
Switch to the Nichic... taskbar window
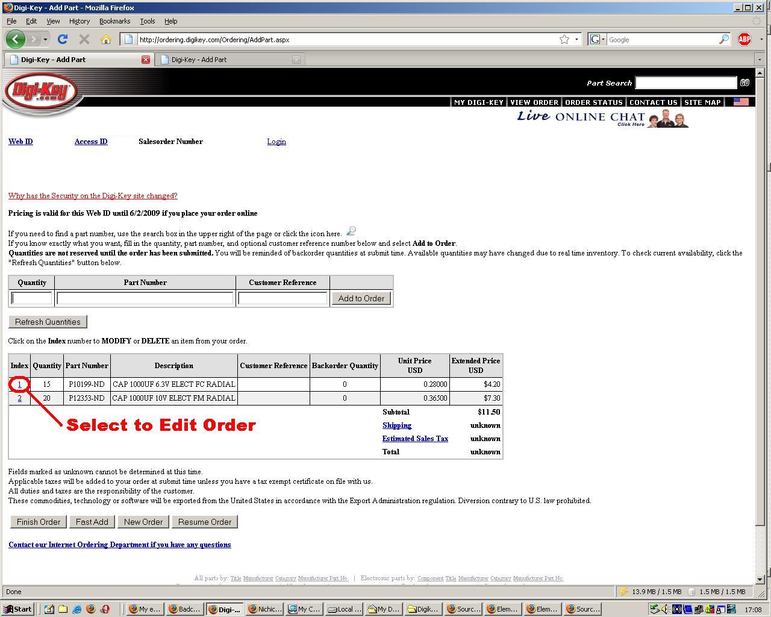pyautogui.click(x=264, y=609)
